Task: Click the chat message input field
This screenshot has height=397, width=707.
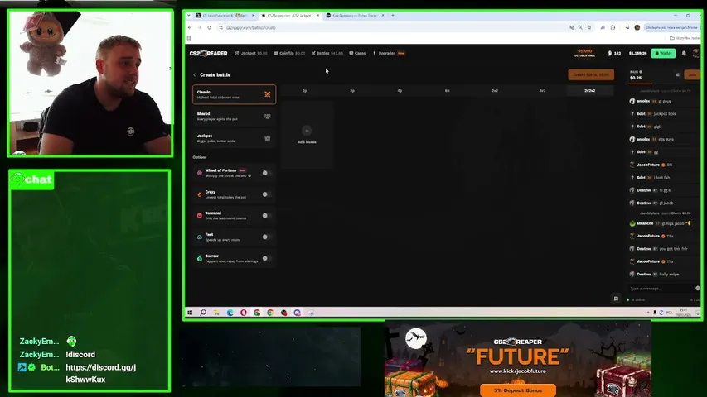Action: tap(661, 289)
